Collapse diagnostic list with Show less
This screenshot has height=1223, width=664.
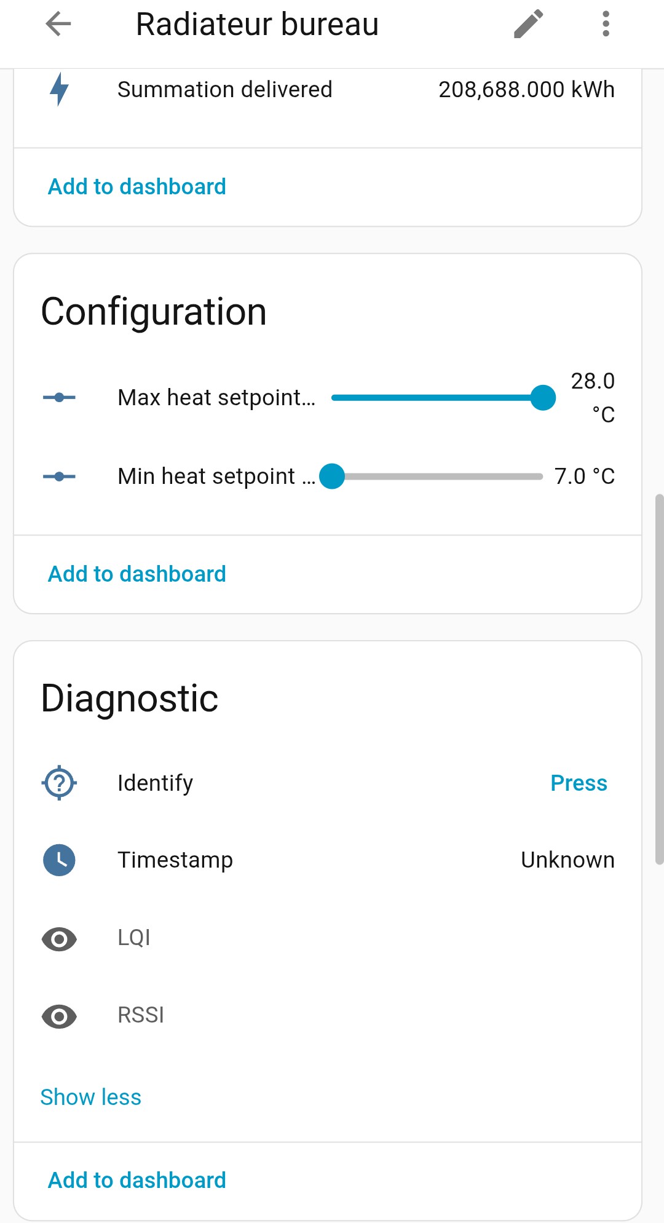[x=91, y=1097]
